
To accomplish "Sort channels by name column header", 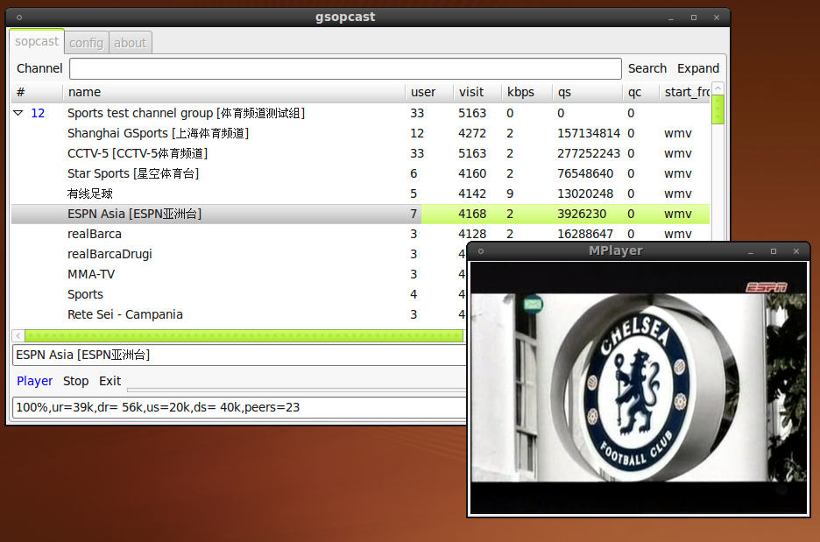I will [x=234, y=92].
